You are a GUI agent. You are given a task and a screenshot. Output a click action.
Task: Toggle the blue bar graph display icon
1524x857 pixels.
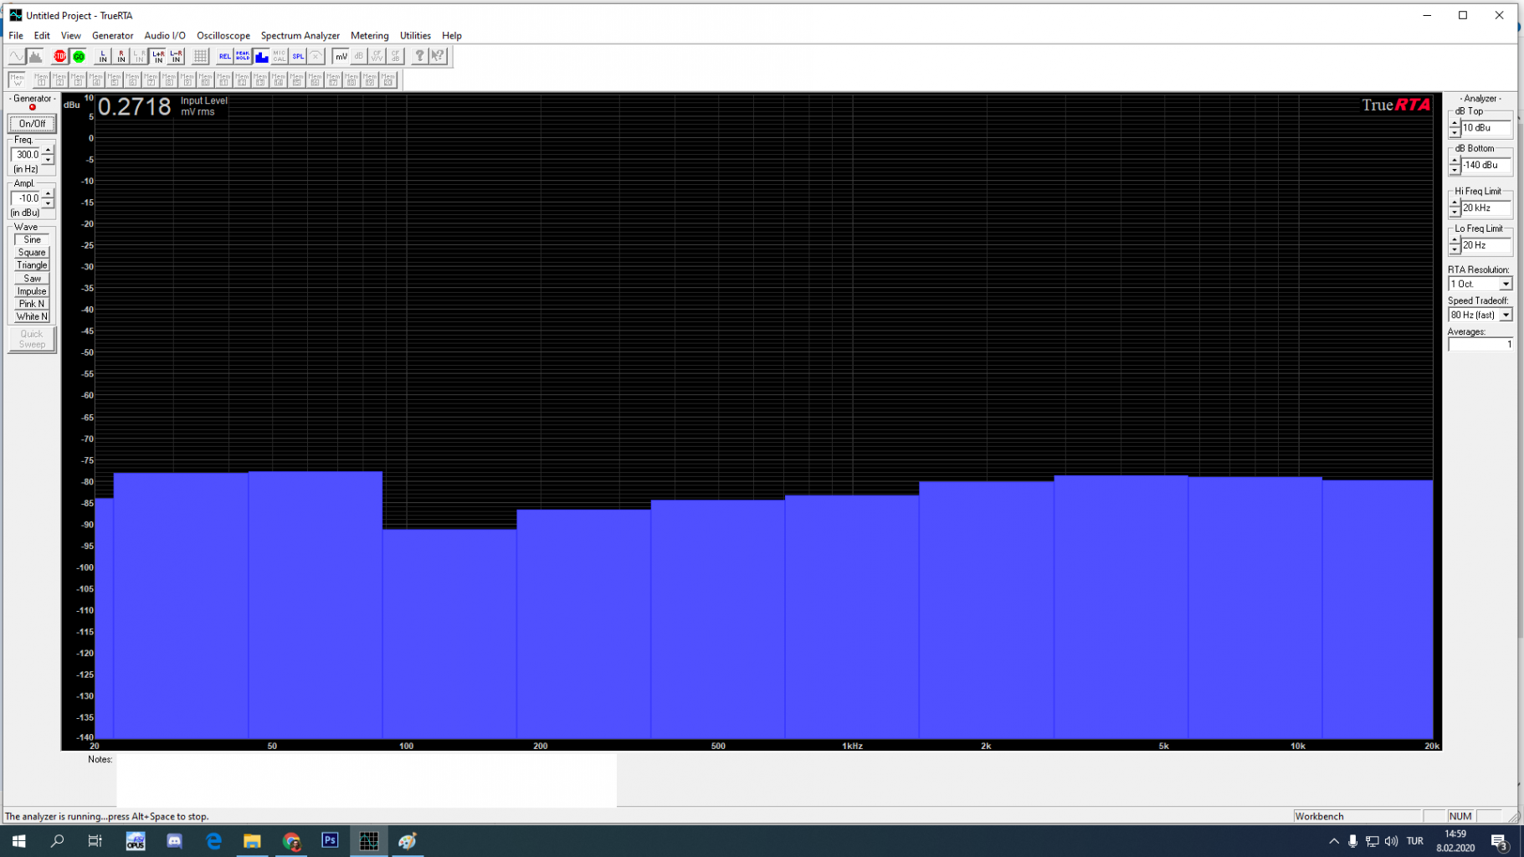pyautogui.click(x=261, y=56)
